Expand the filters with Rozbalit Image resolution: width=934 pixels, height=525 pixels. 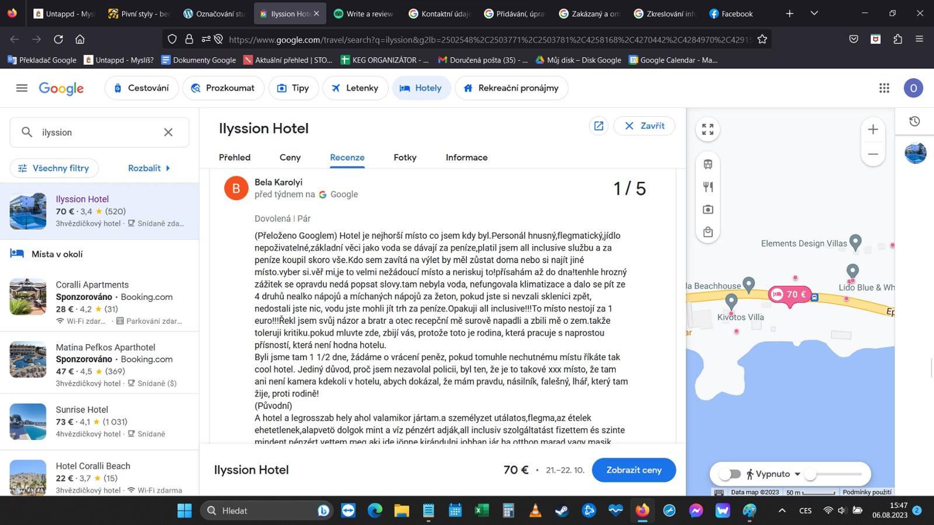pos(149,168)
